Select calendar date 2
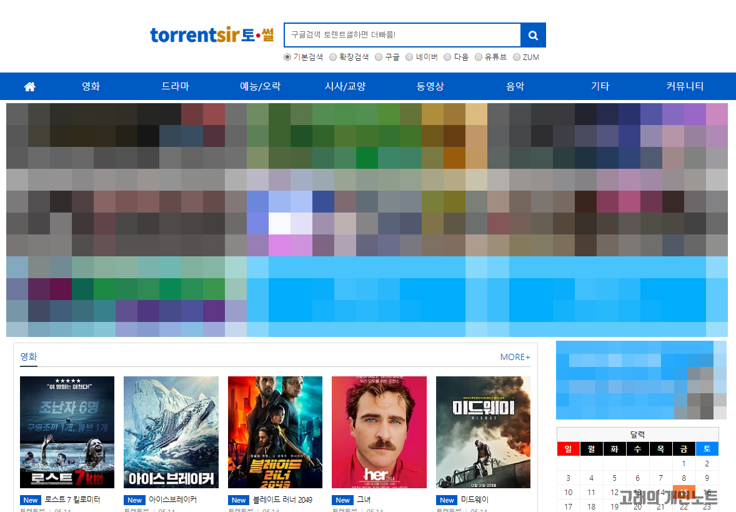 tap(707, 464)
